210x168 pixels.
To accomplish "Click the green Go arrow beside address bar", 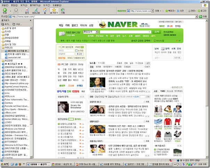I will pos(201,17).
